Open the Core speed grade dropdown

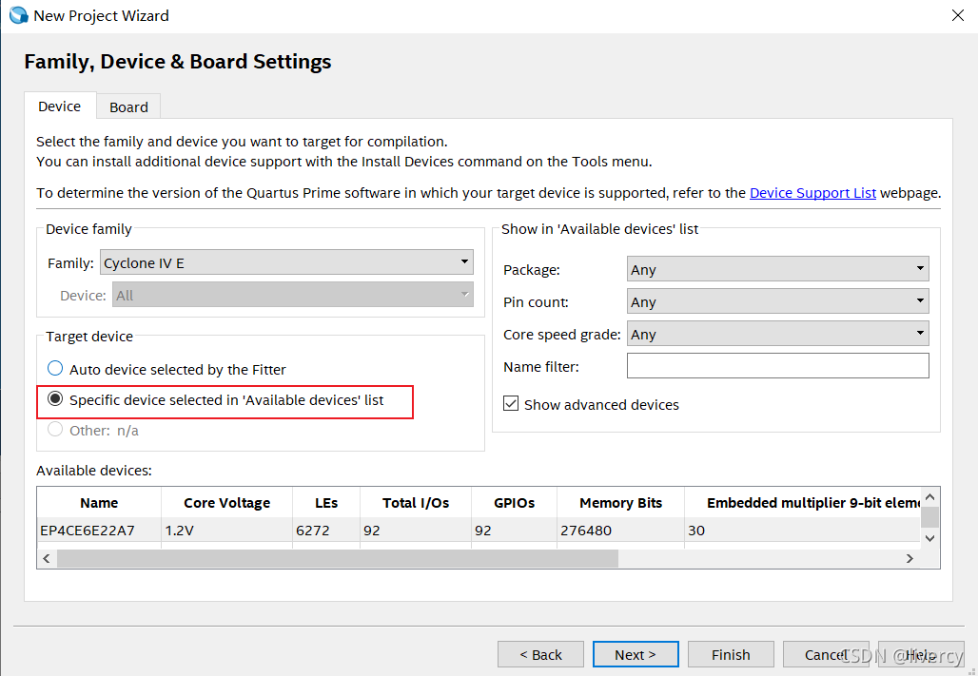pyautogui.click(x=778, y=335)
